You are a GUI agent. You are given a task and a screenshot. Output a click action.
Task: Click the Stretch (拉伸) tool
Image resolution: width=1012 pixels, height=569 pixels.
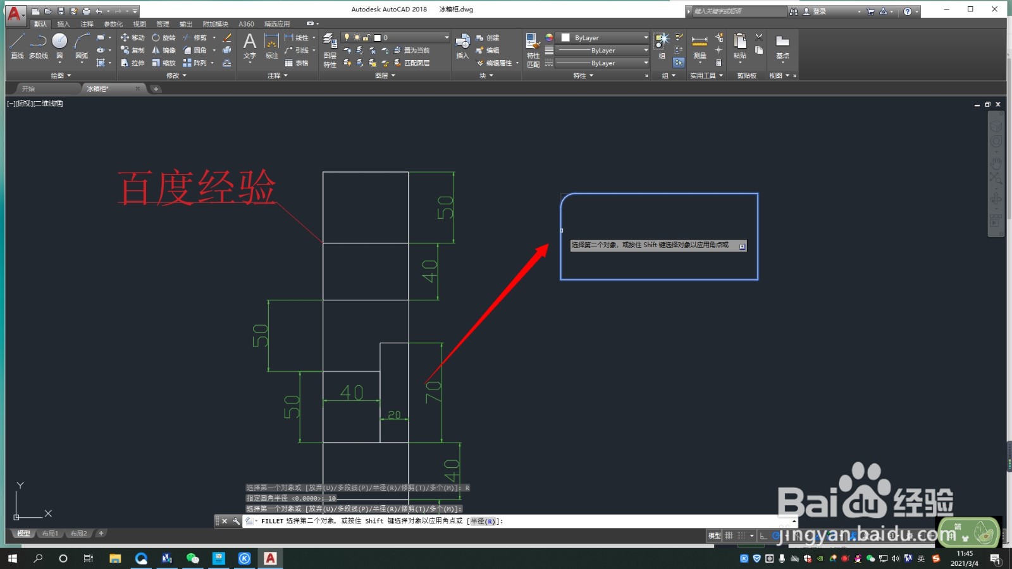[133, 63]
